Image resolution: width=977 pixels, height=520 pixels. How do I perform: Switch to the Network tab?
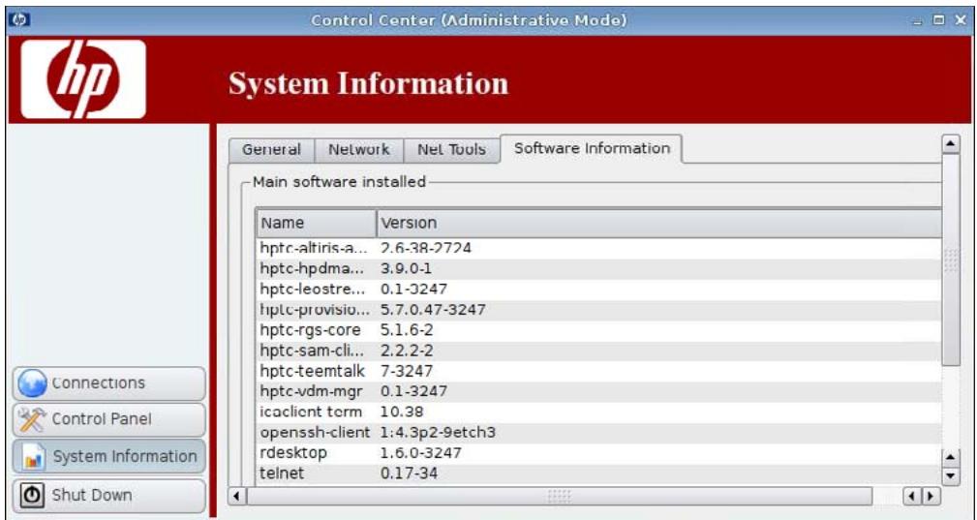[359, 150]
